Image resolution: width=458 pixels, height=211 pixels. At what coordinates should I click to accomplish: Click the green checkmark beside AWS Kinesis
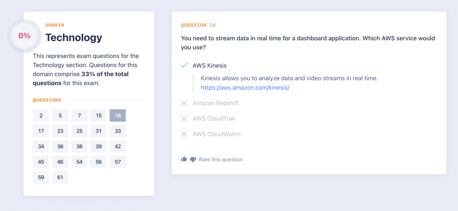tap(184, 66)
